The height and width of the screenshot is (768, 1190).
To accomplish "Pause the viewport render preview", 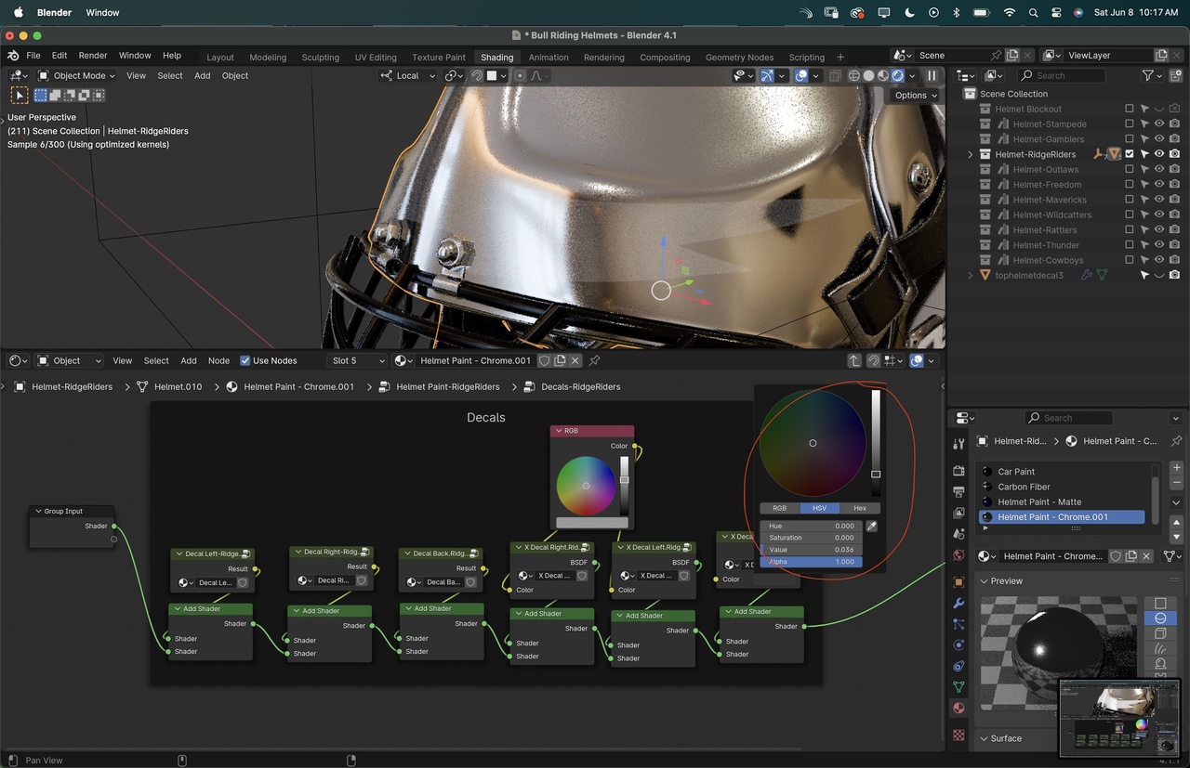I will point(932,76).
